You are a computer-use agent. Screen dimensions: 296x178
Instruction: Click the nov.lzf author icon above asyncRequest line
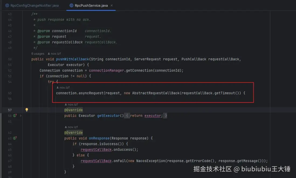point(58,87)
